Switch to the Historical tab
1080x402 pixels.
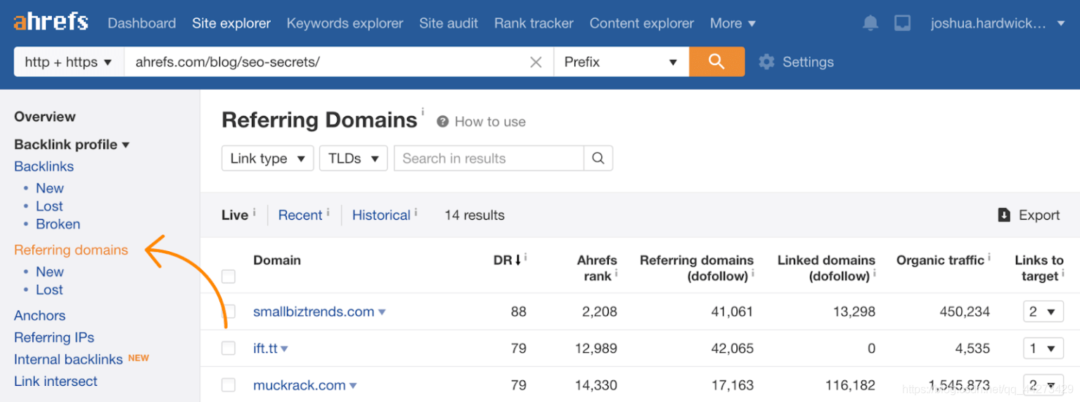tap(381, 215)
